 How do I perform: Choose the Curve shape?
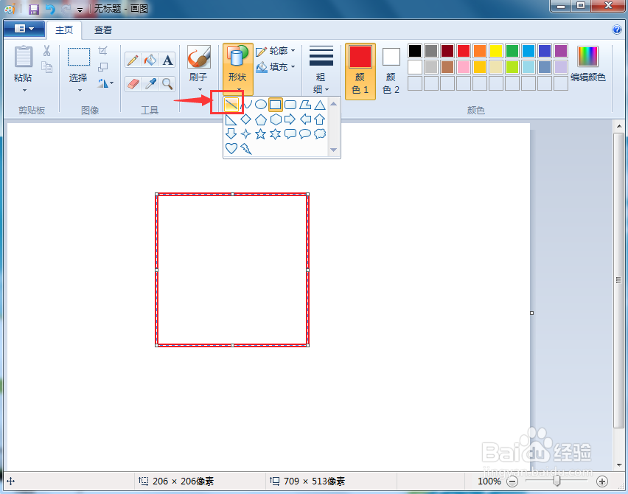coord(247,105)
